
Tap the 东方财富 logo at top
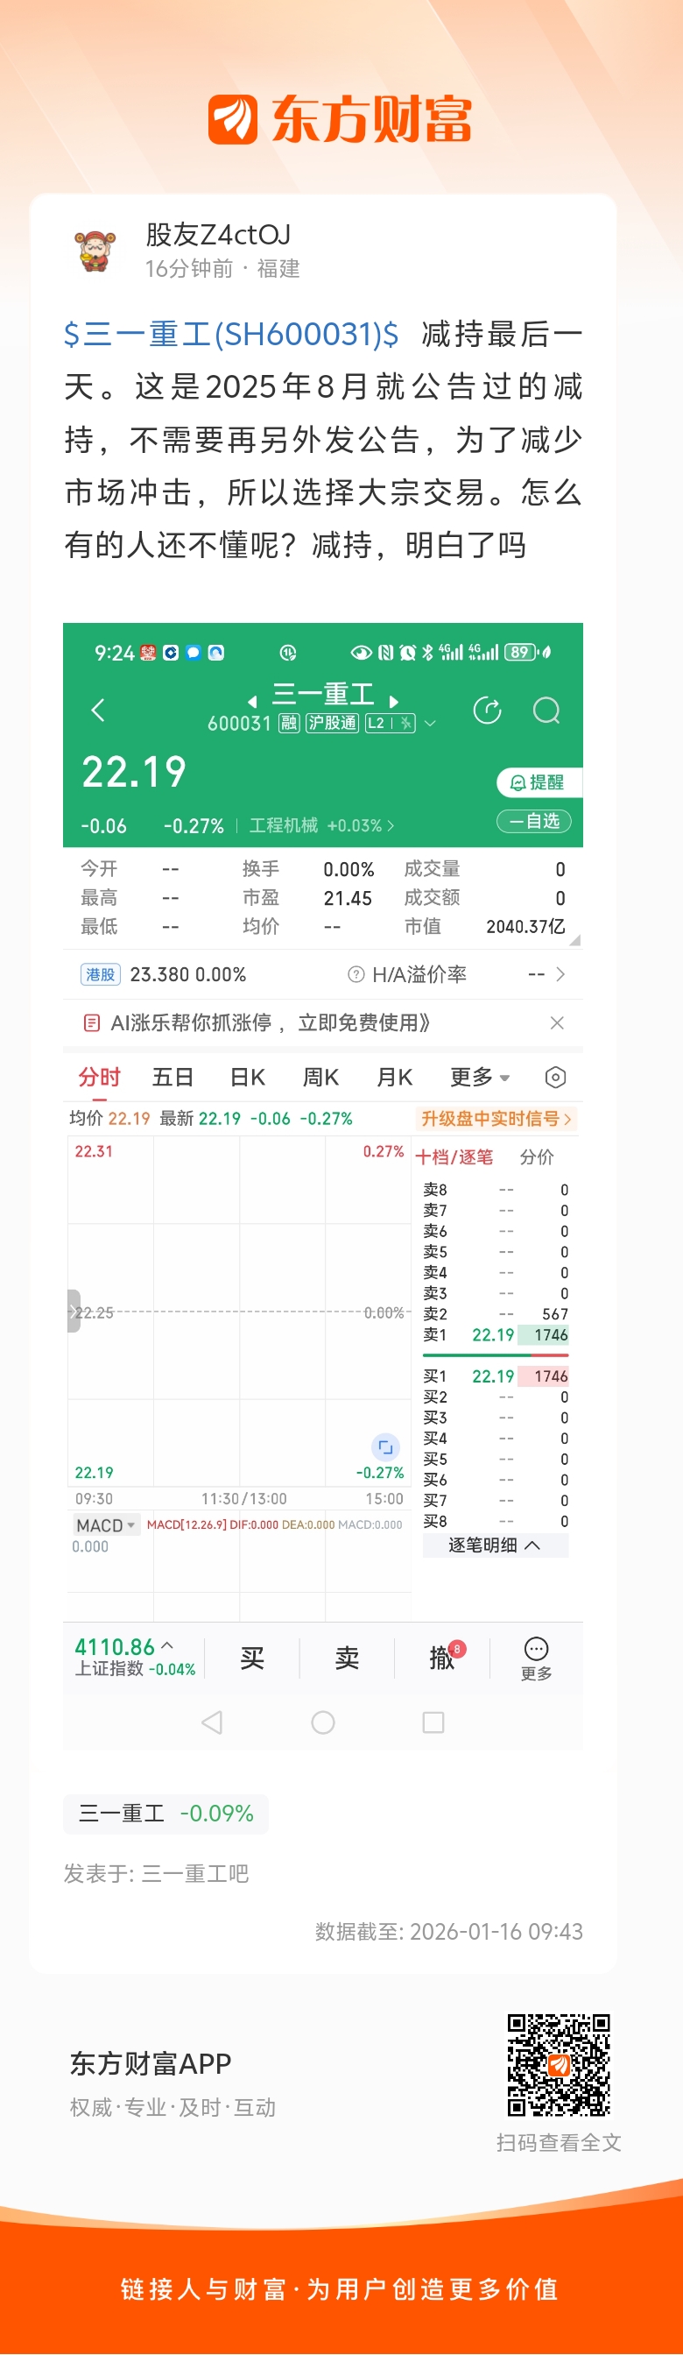(341, 120)
